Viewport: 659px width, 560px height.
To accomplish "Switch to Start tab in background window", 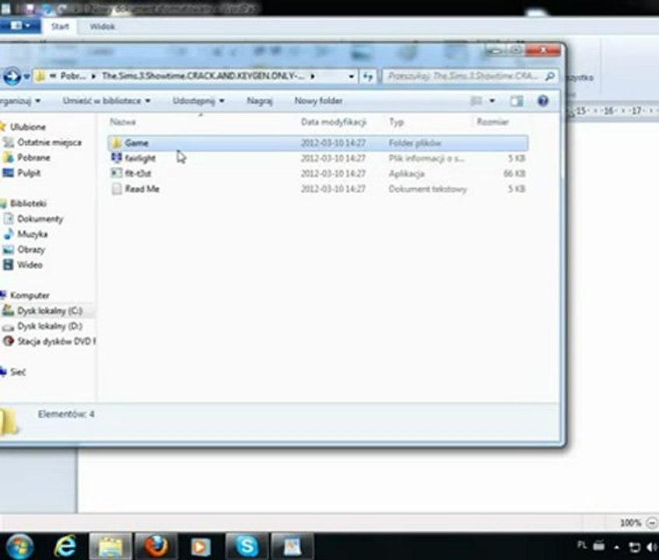I will tap(60, 26).
